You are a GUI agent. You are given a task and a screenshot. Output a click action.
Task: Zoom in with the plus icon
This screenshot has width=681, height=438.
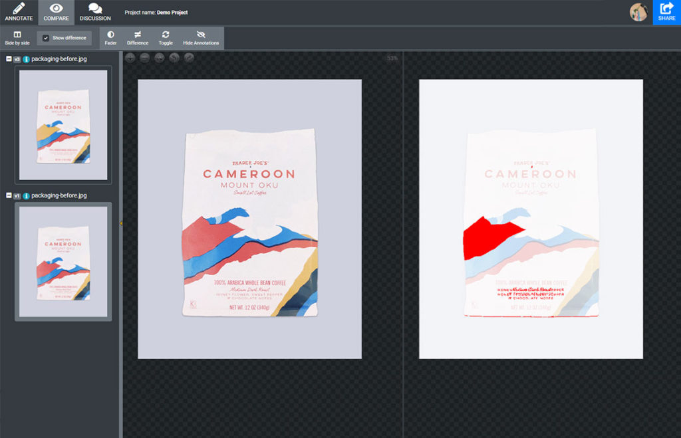pyautogui.click(x=130, y=58)
